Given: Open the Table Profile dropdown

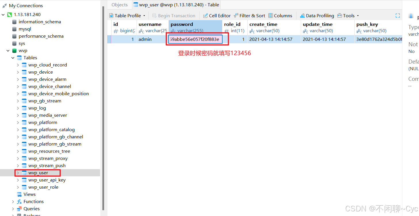Looking at the screenshot, I should (x=144, y=16).
